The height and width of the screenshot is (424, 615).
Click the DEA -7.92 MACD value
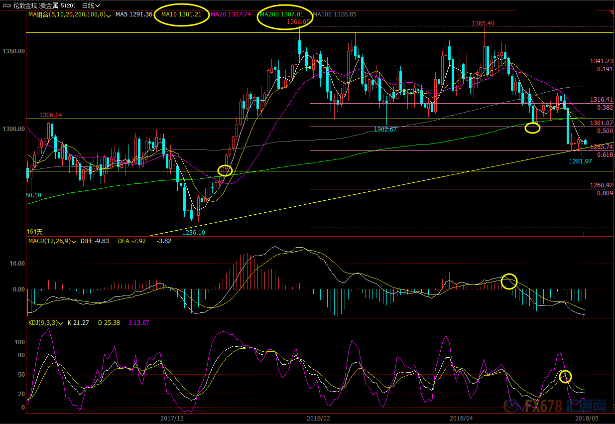click(x=132, y=241)
